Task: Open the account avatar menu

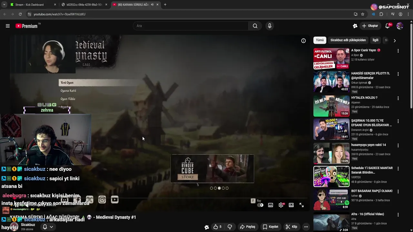Action: pyautogui.click(x=400, y=26)
